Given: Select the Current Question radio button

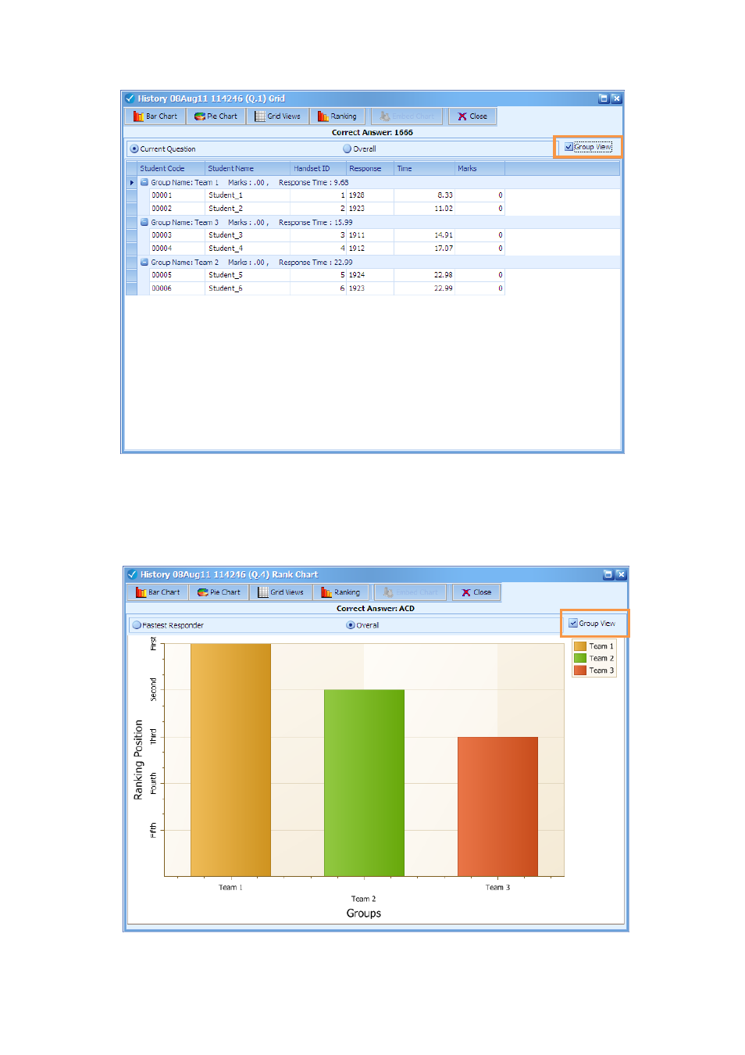Looking at the screenshot, I should point(134,149).
